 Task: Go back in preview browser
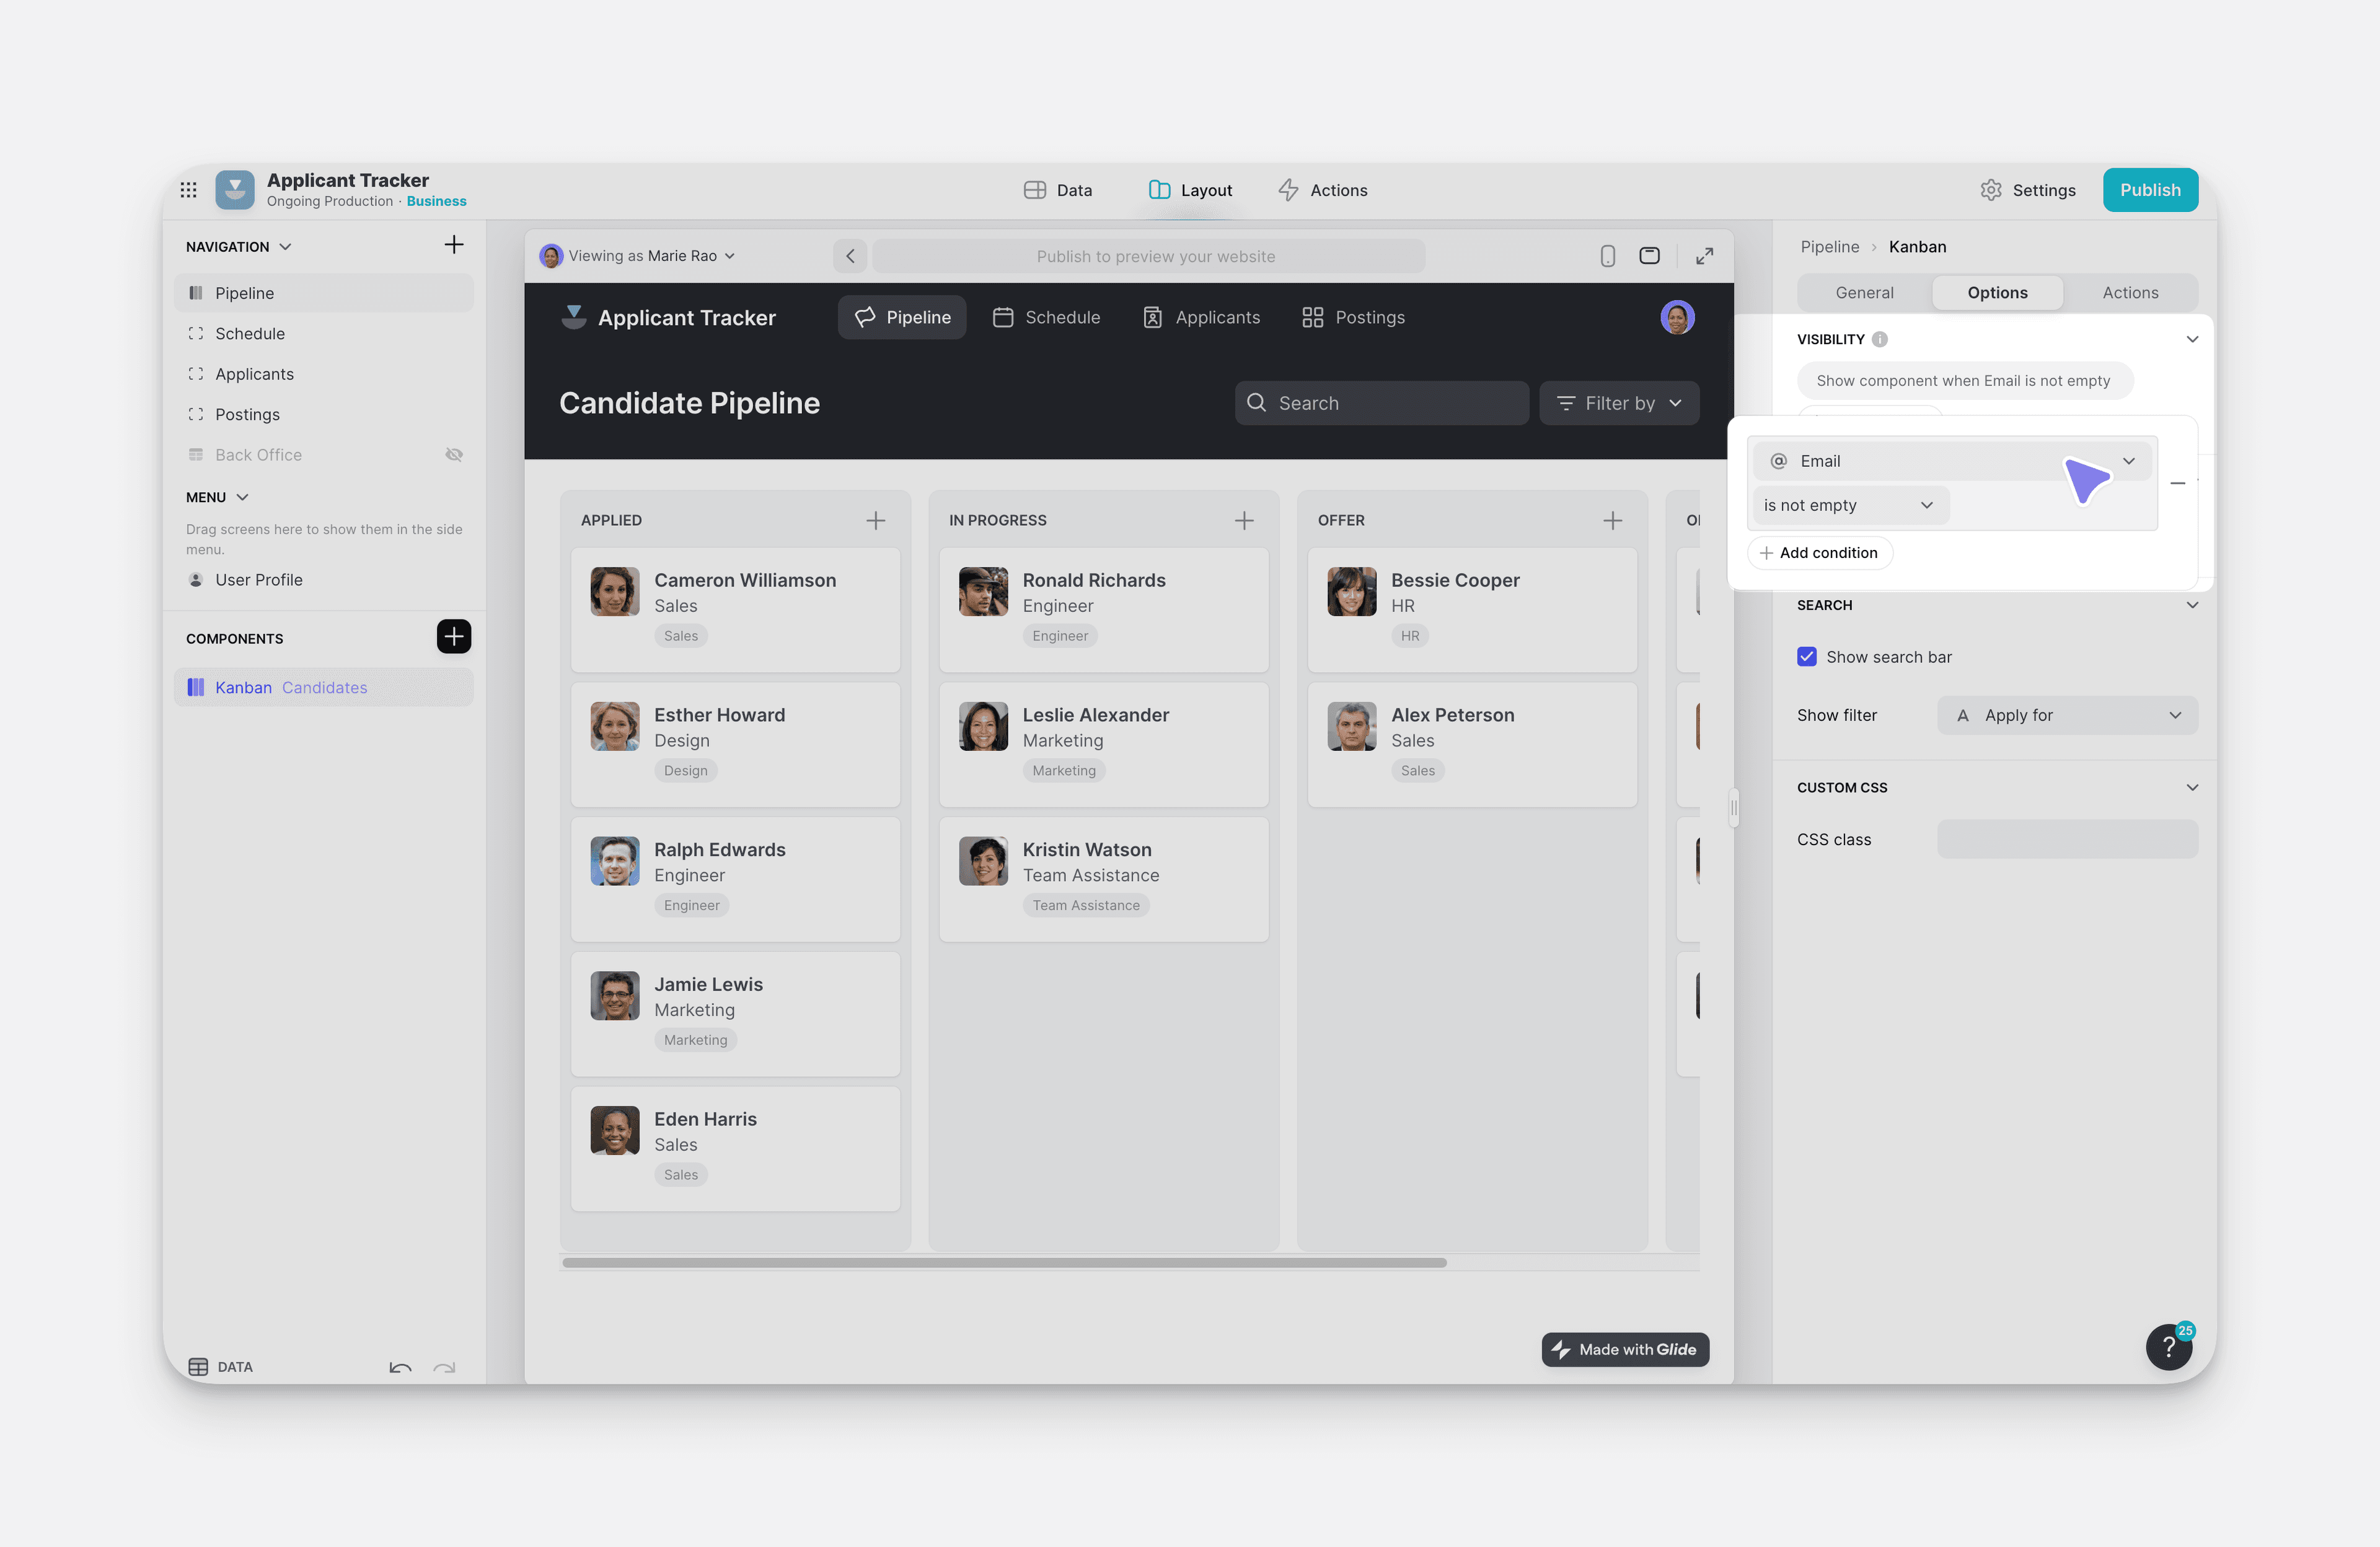[x=850, y=256]
